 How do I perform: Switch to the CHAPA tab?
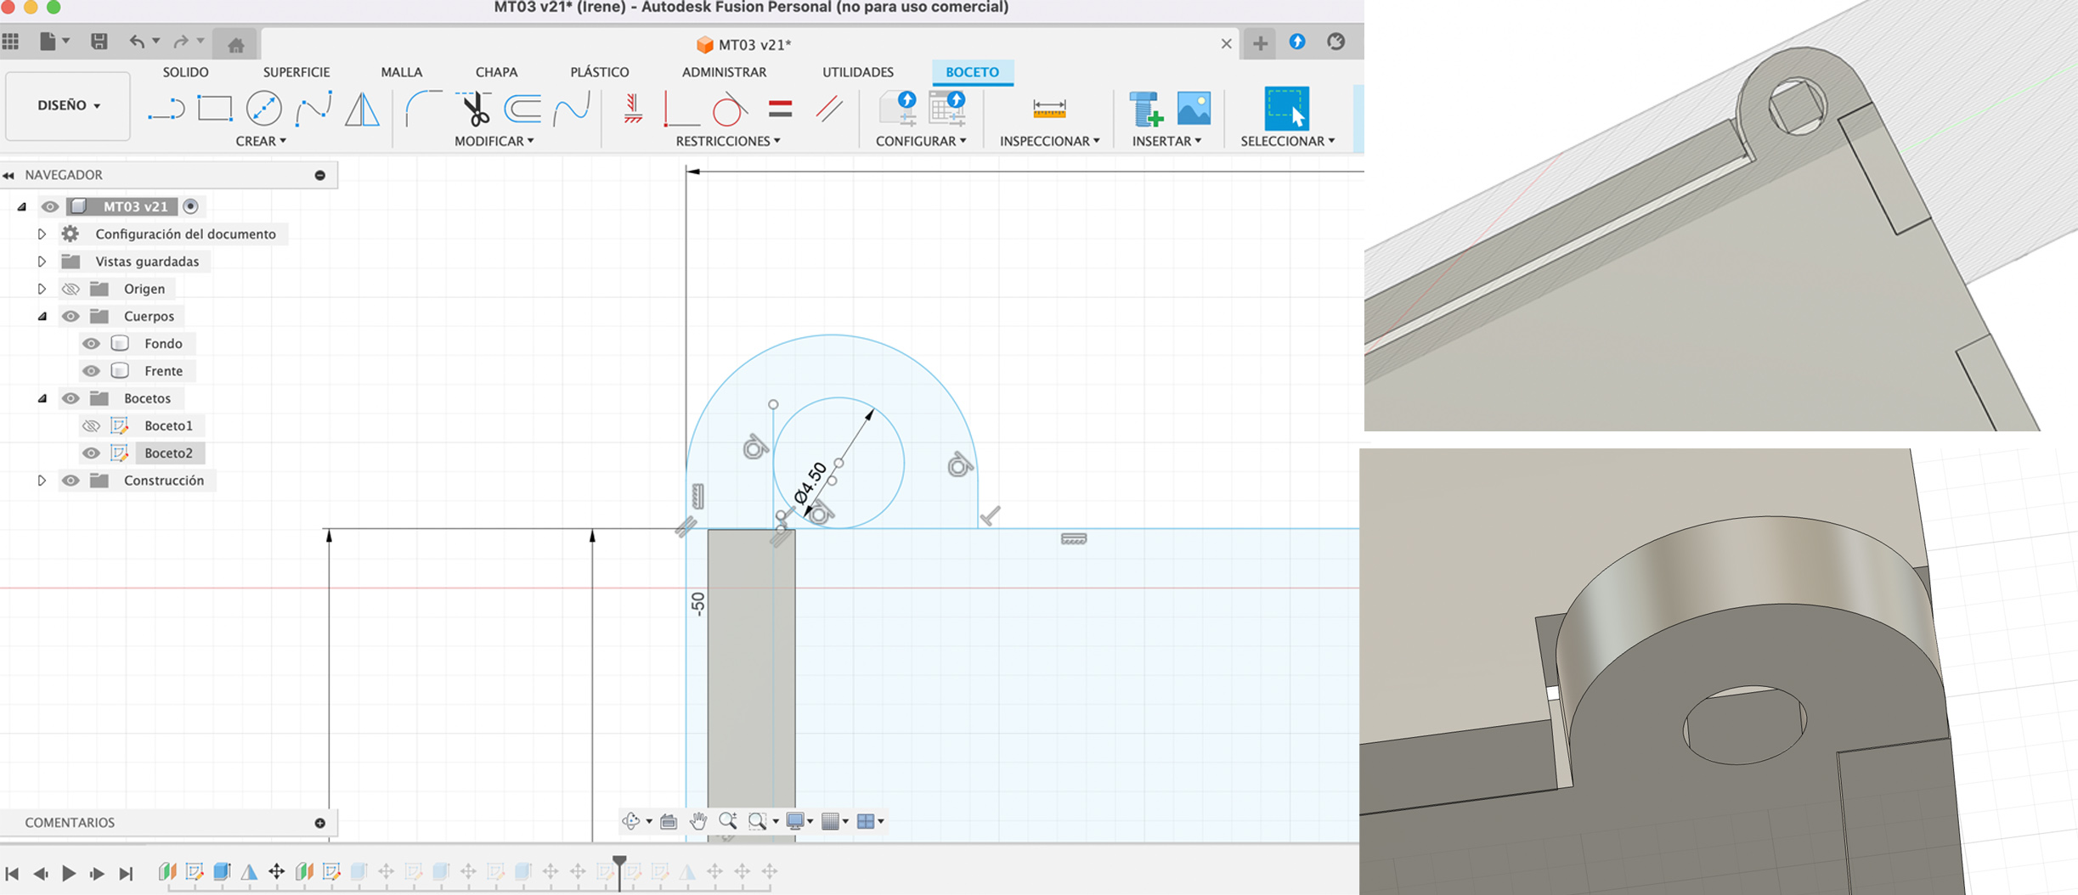(x=496, y=72)
